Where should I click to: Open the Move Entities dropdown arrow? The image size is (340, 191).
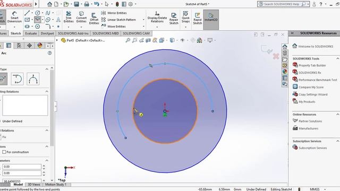143,27
